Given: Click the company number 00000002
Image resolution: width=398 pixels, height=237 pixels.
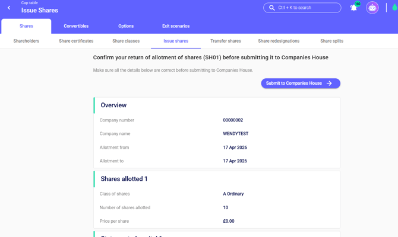Looking at the screenshot, I should point(233,120).
